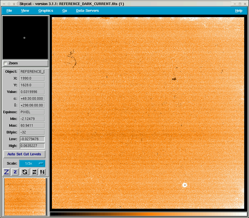Flip image horizontally with left-right arrows icon

(34, 172)
